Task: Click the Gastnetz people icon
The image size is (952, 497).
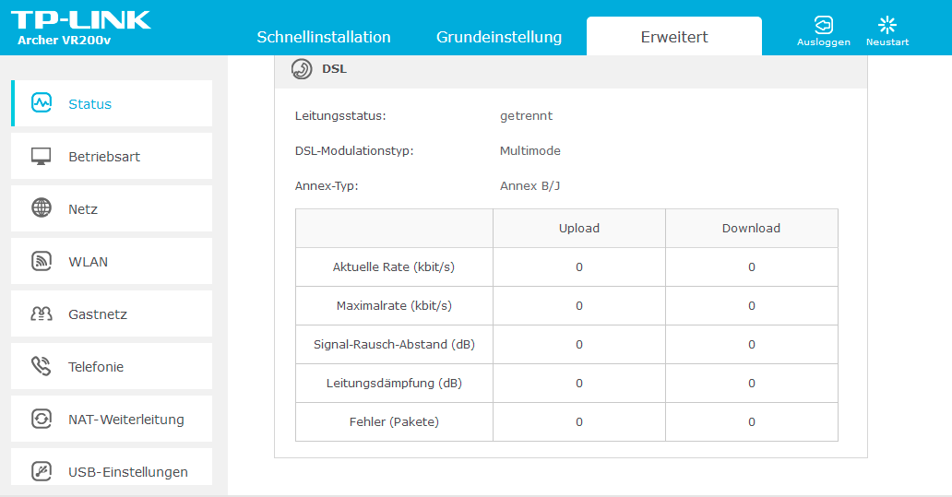Action: tap(42, 314)
